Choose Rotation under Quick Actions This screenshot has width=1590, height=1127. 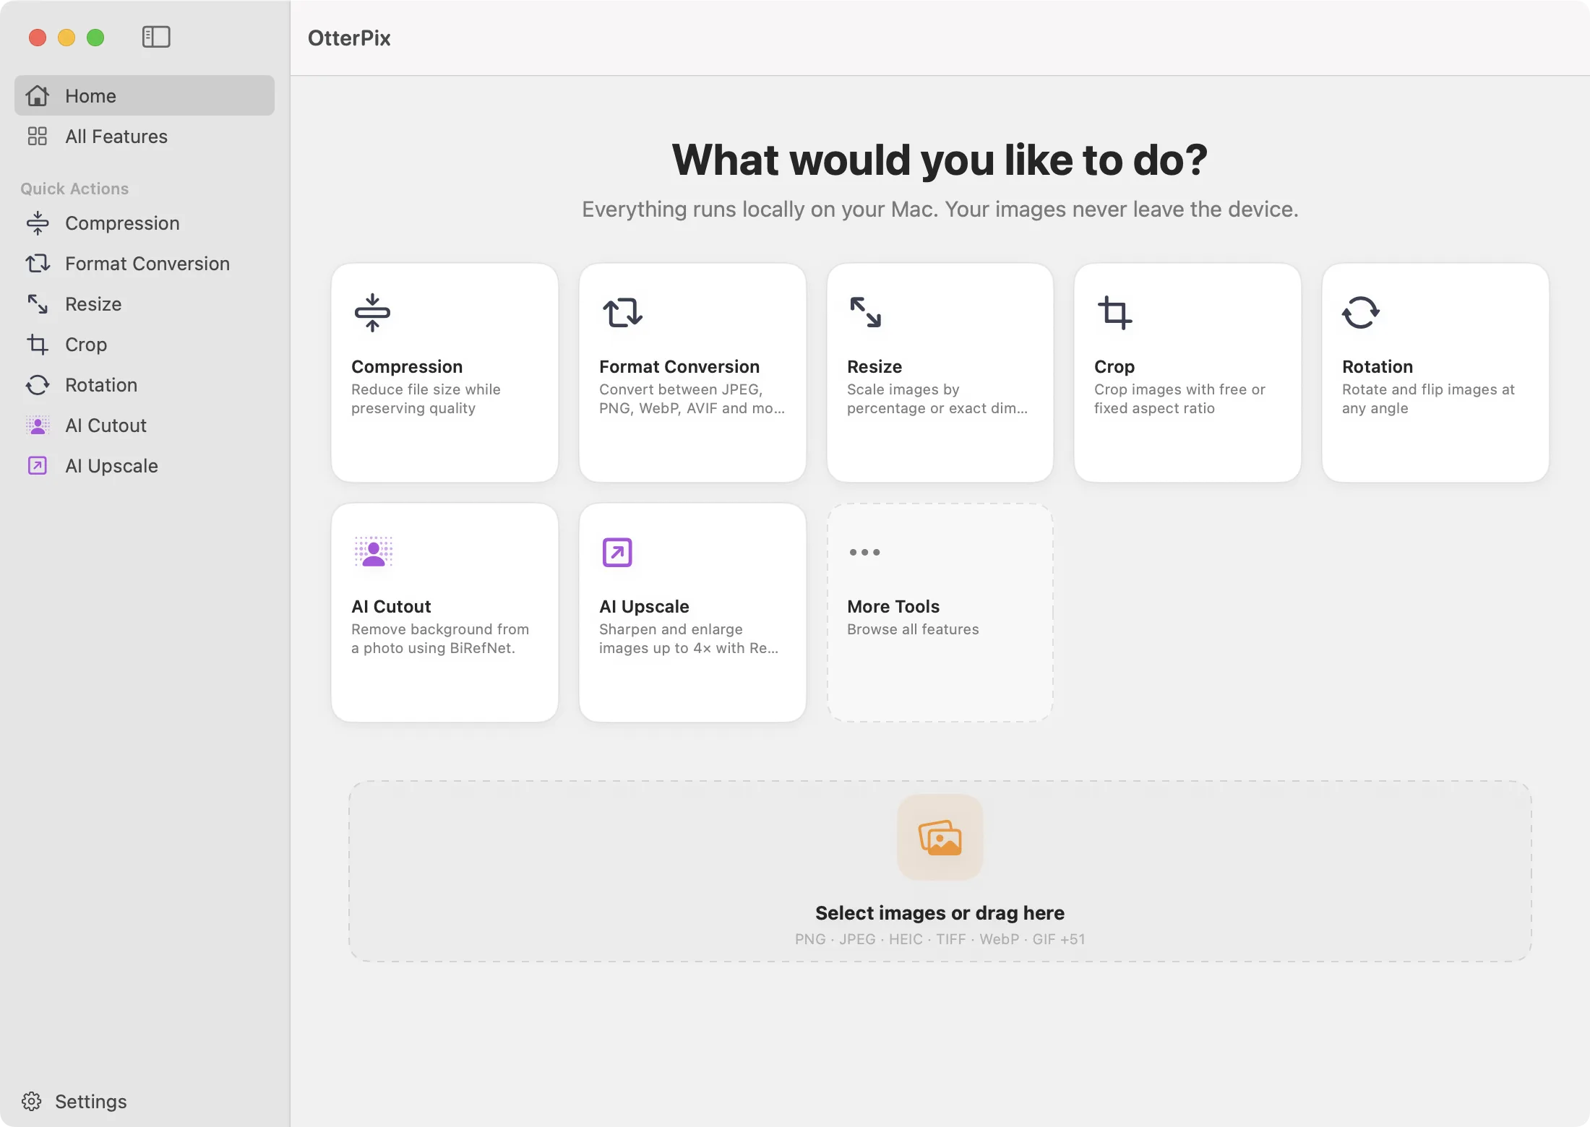pyautogui.click(x=145, y=385)
